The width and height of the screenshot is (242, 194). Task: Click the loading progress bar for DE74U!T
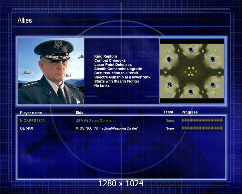203,128
